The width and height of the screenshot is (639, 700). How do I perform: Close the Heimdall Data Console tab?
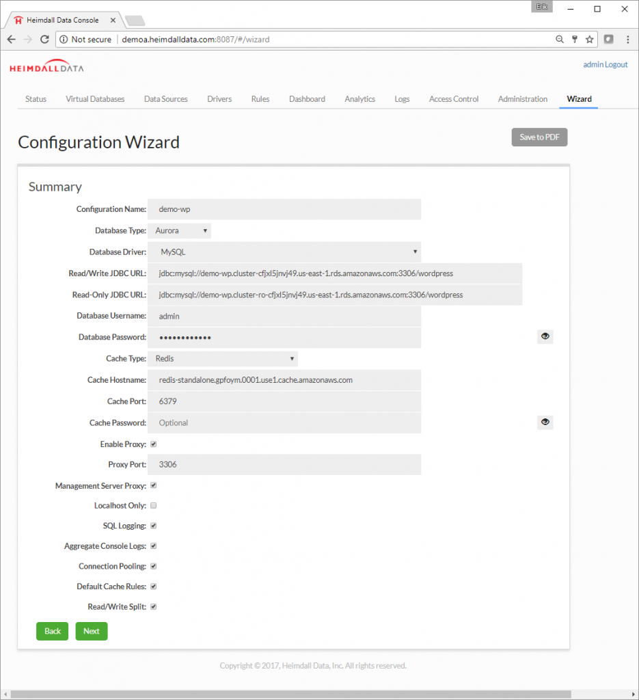113,20
